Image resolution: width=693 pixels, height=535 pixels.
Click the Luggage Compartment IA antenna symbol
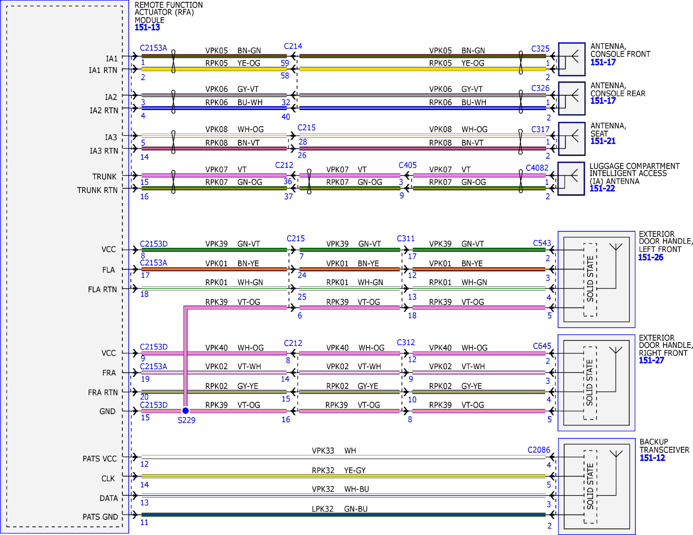pyautogui.click(x=571, y=179)
